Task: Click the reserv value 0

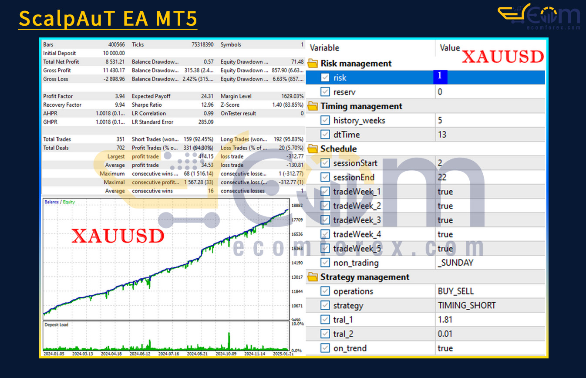Action: click(440, 92)
